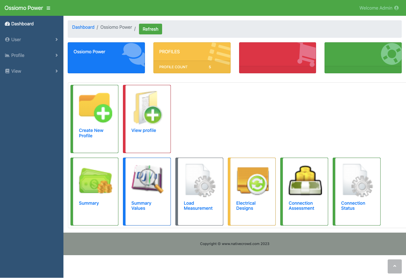Click the Summary money icon

(x=96, y=181)
